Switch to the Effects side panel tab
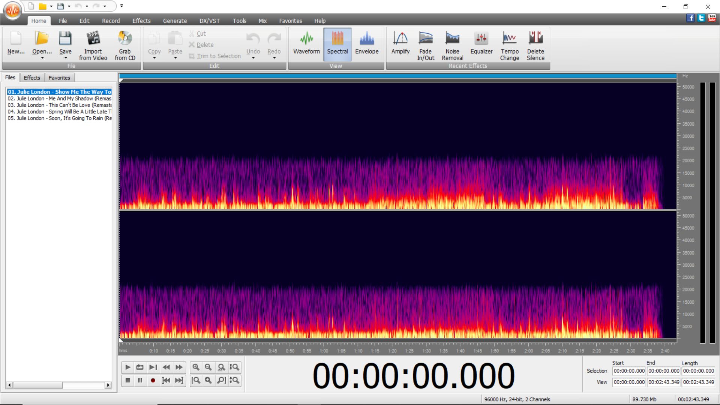 [x=32, y=78]
